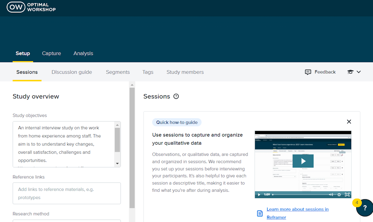This screenshot has width=373, height=222.
Task: Switch to the Capture tab
Action: pos(51,54)
